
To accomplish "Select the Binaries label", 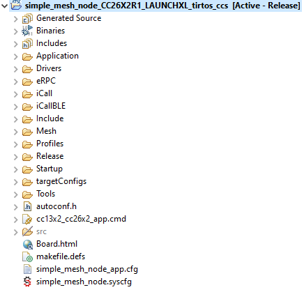I will point(51,31).
